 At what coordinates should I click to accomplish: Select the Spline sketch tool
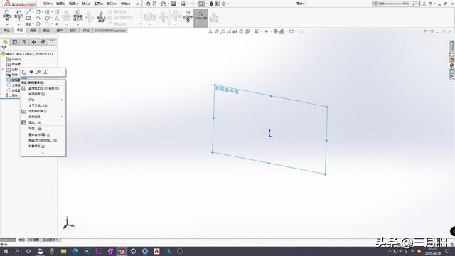[48, 12]
